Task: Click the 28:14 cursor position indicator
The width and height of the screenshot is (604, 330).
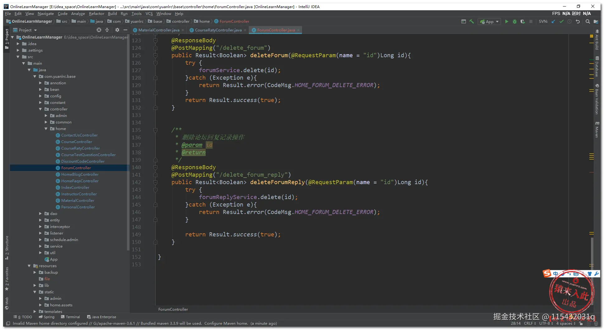Action: (516, 323)
